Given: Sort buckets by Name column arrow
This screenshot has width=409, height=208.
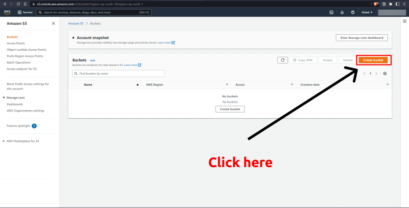Looking at the screenshot, I should click(x=137, y=85).
